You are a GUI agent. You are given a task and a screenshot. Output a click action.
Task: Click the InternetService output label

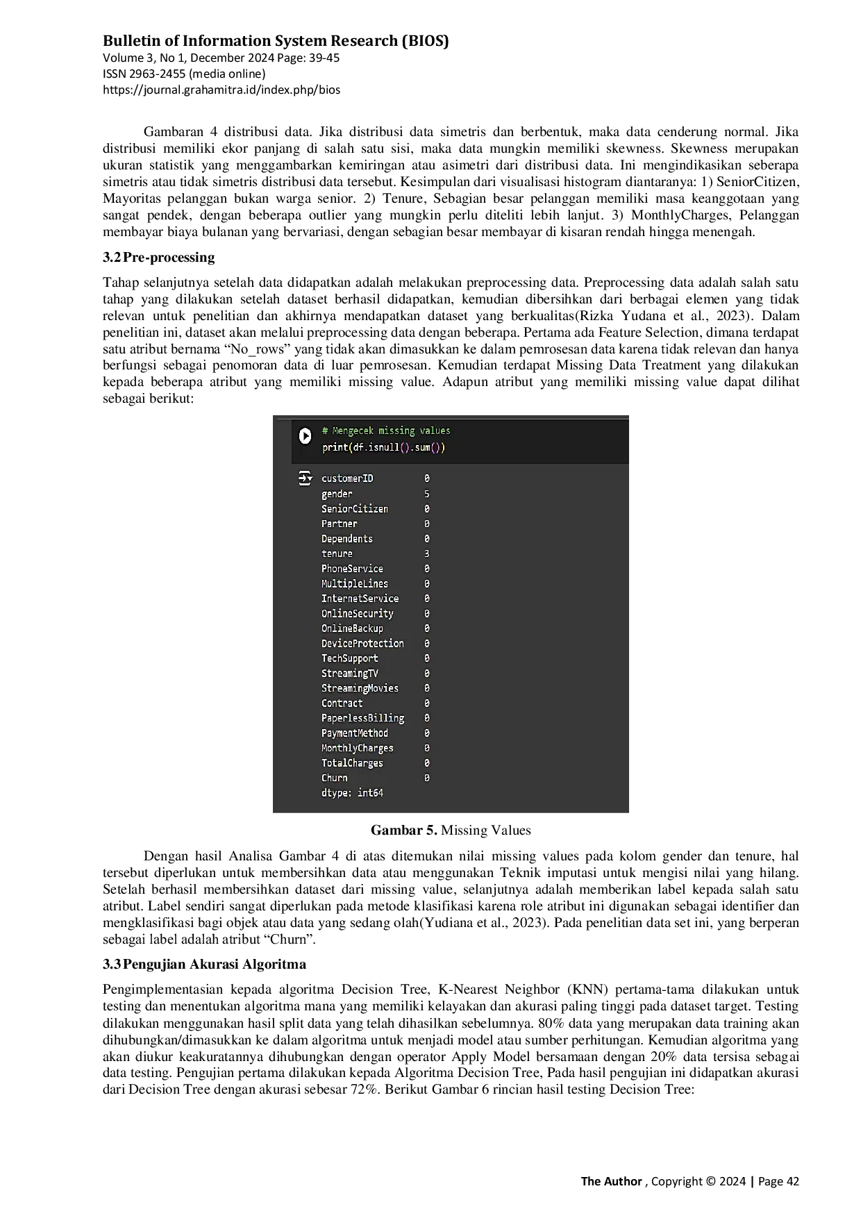coord(360,599)
